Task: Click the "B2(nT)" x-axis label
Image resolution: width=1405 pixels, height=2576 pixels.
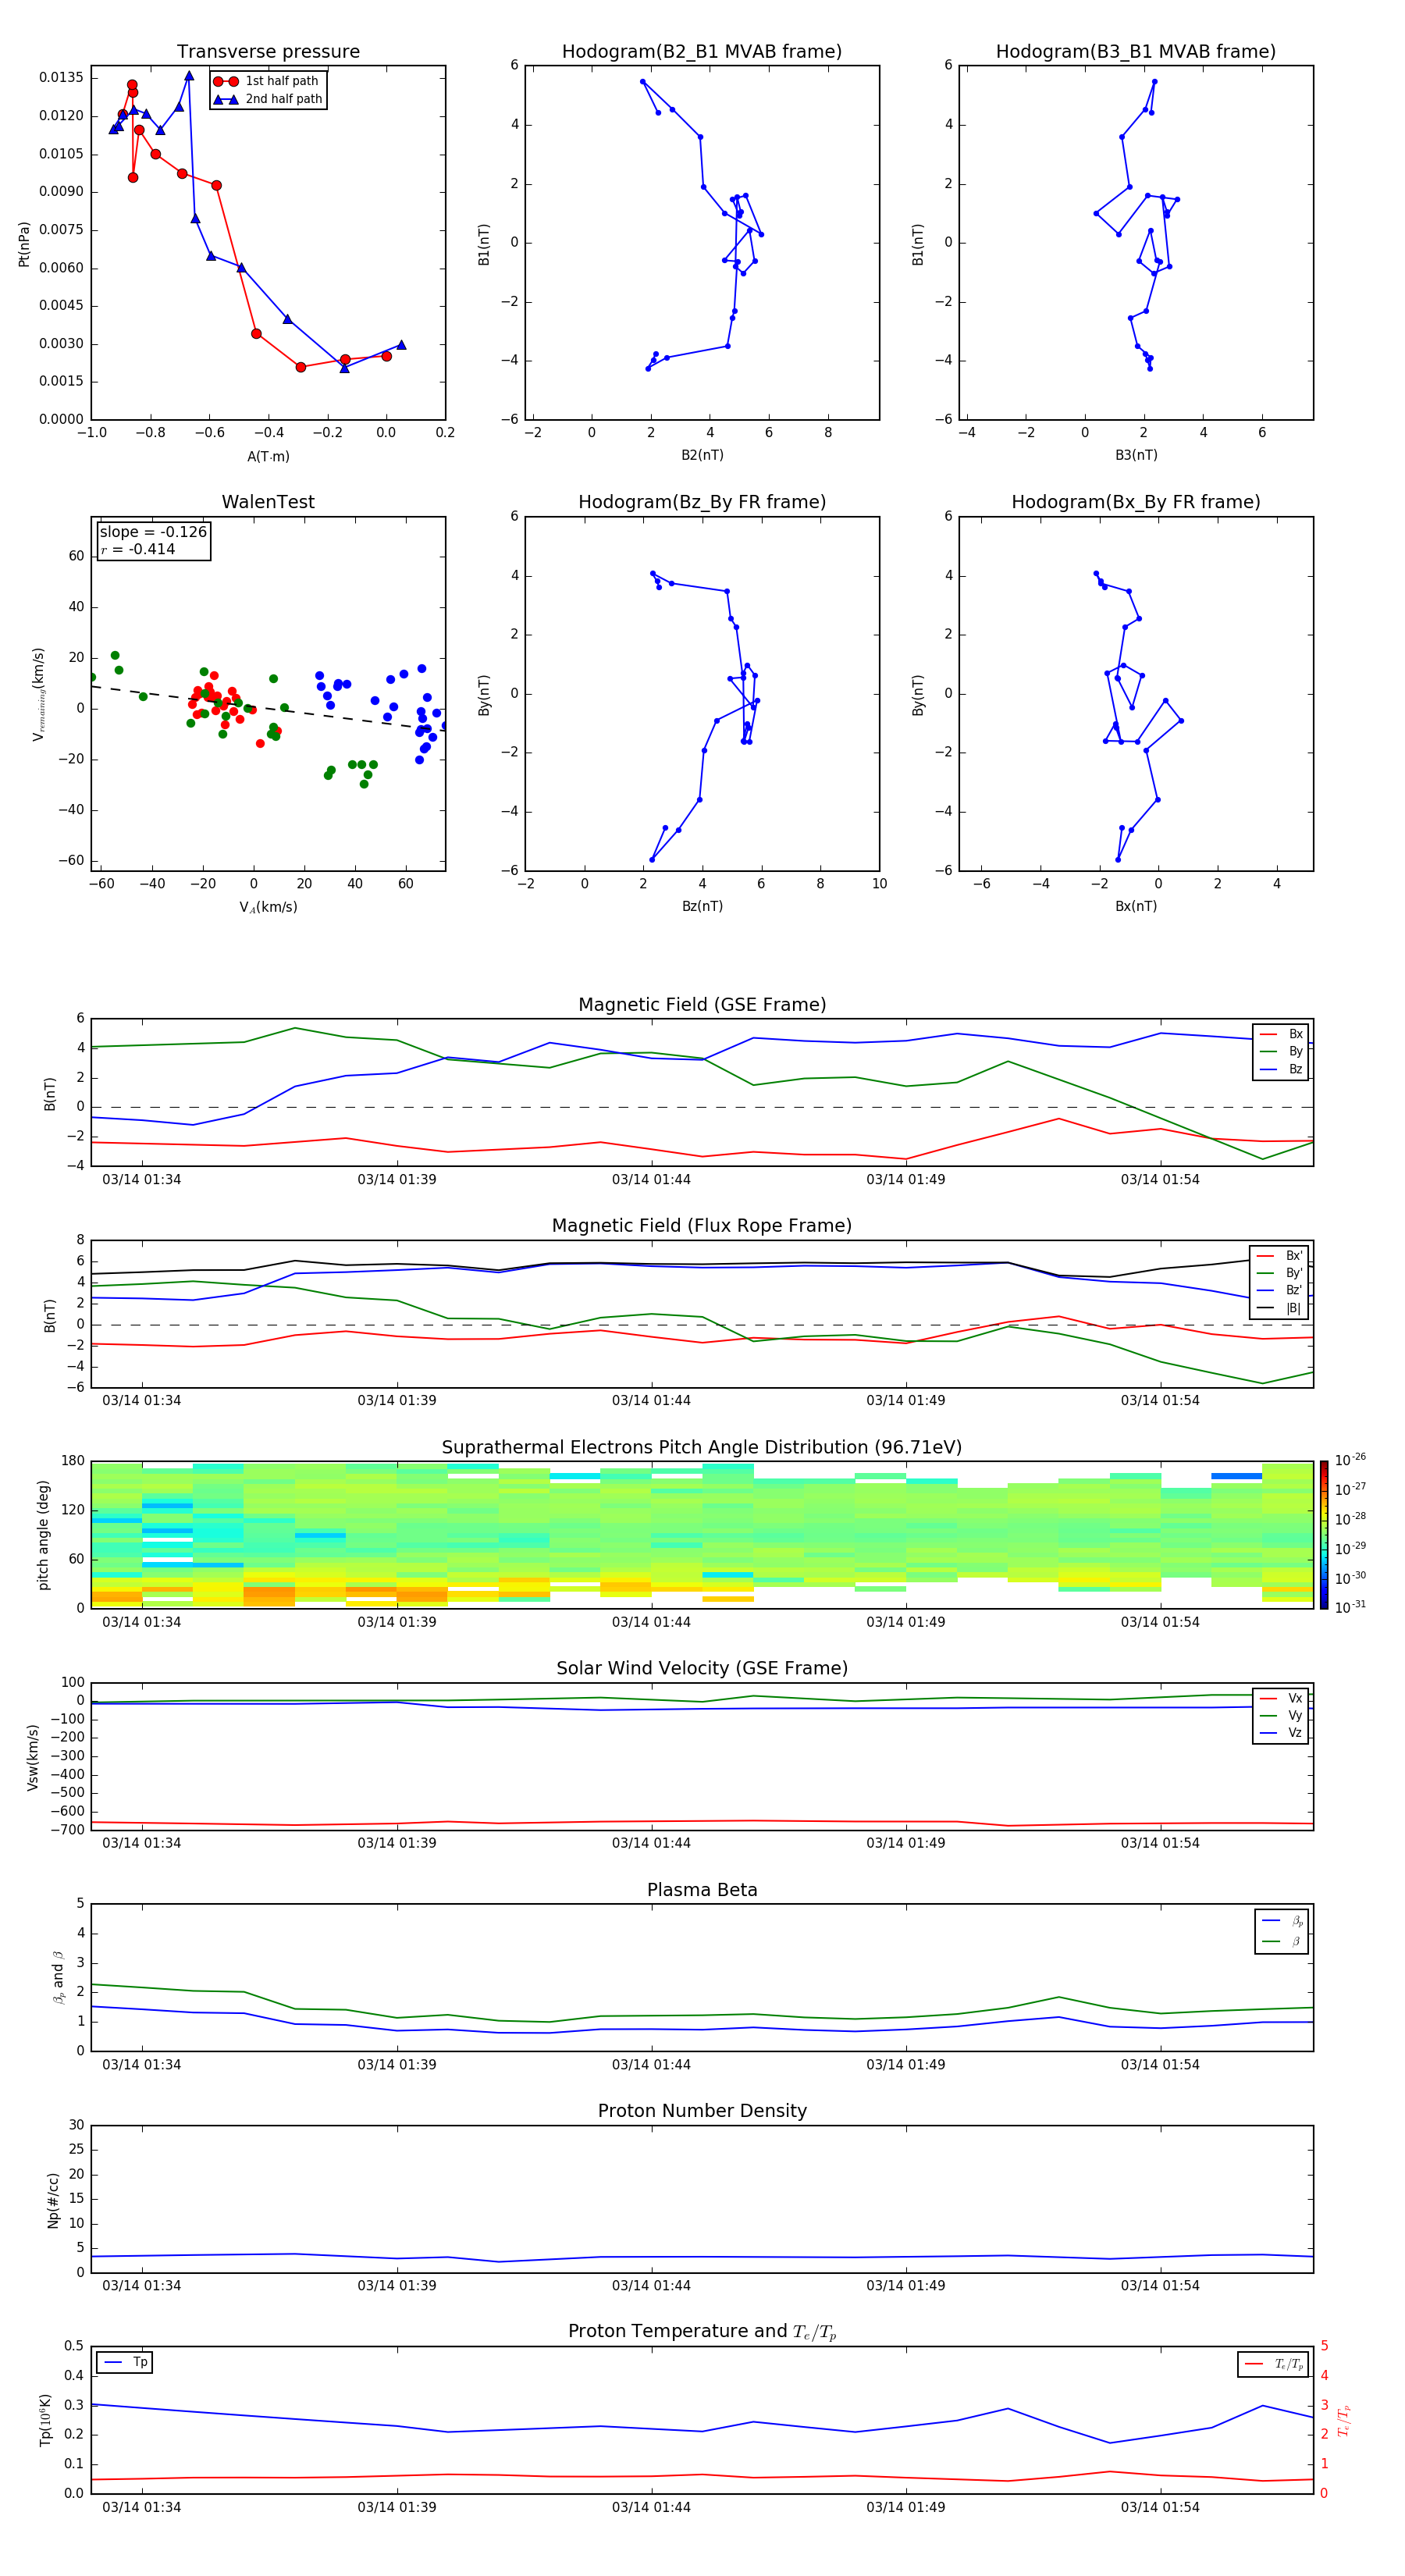Action: coord(702,455)
